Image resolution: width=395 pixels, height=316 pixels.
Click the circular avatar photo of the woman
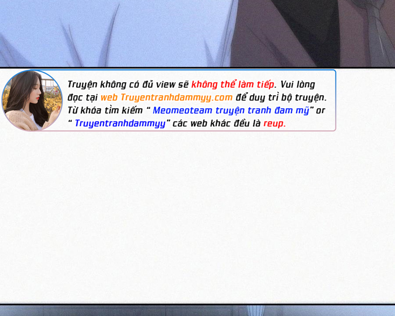click(x=32, y=100)
